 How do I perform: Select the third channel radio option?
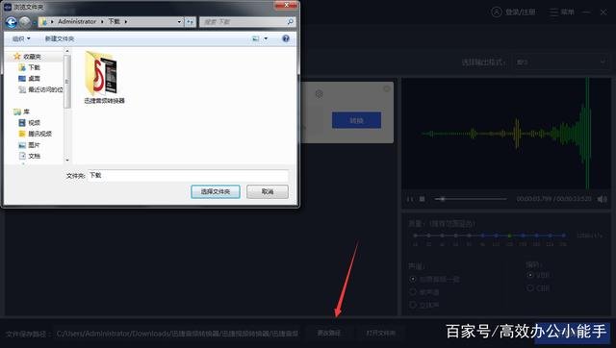[413, 305]
